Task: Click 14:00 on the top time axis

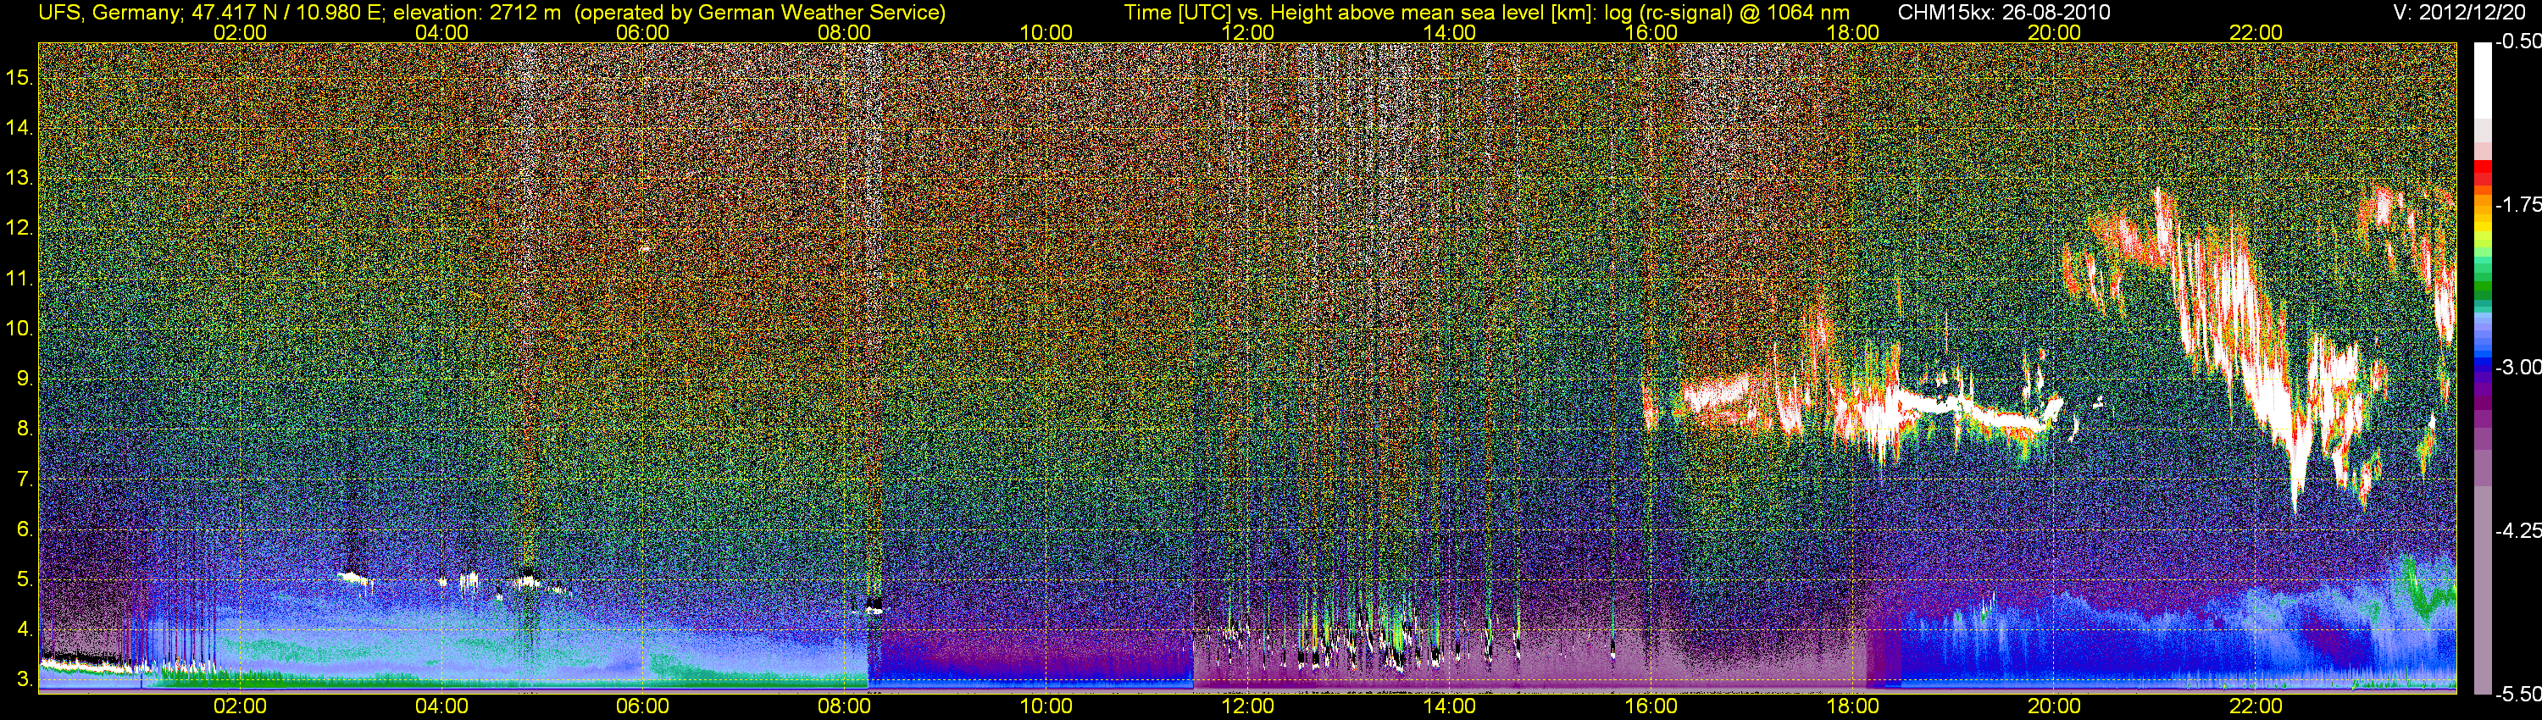Action: click(x=1450, y=32)
